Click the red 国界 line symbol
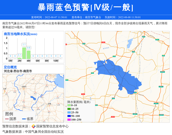Image resolution: width=172 pixels, height=135 pixels. 7,119
